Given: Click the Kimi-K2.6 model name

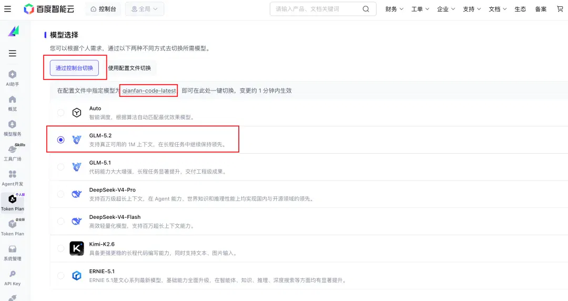Looking at the screenshot, I should tap(102, 244).
